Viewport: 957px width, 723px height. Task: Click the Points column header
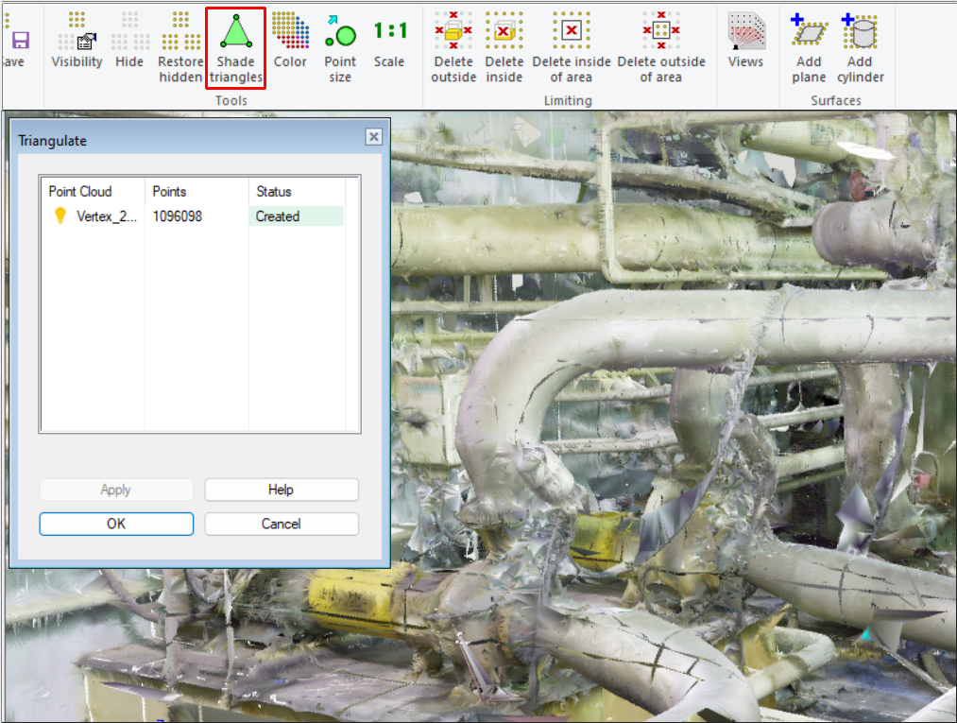[197, 191]
